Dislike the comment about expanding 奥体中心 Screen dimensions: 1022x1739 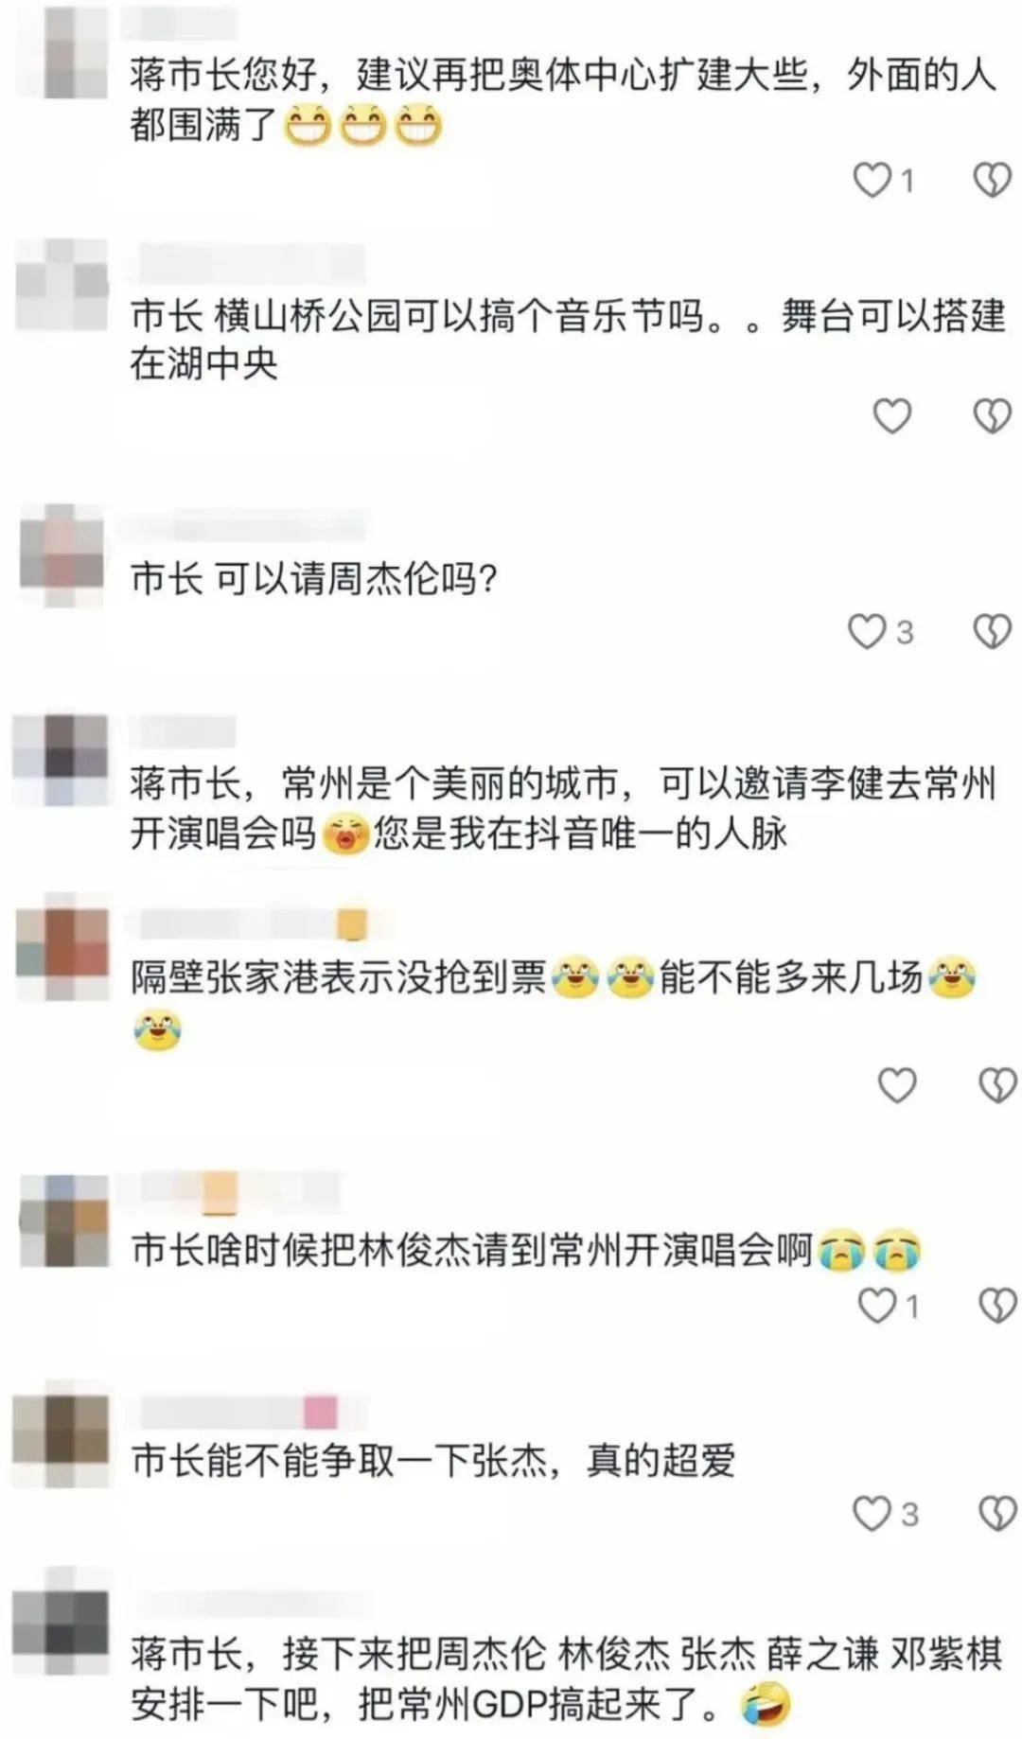pyautogui.click(x=992, y=180)
